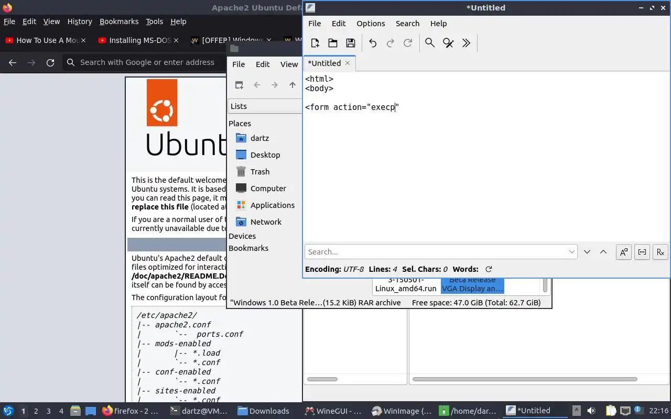Open the search history dropdown arrow

click(571, 252)
